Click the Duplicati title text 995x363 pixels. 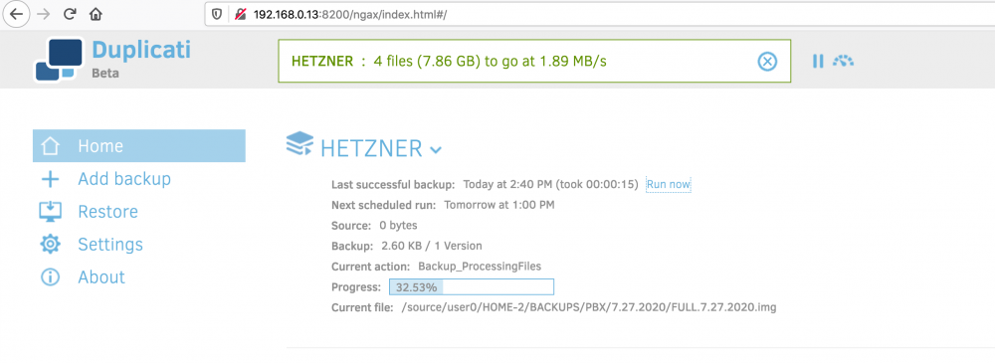141,50
